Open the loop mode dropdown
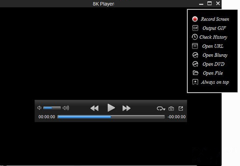 (x=161, y=108)
